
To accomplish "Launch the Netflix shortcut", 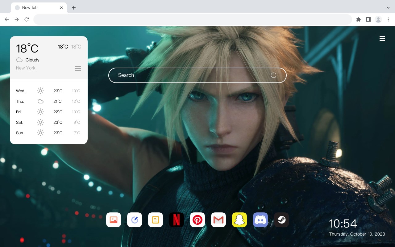I will pyautogui.click(x=177, y=220).
